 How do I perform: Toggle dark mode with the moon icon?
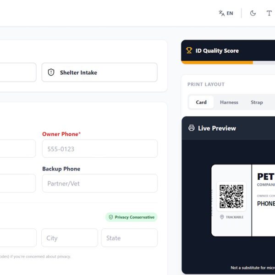click(253, 13)
